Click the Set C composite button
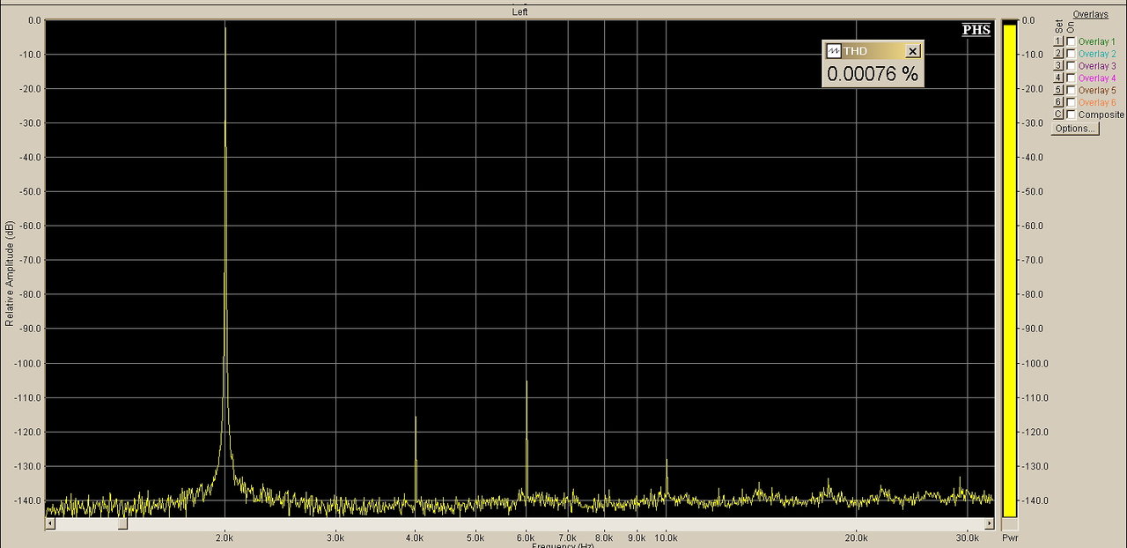Image resolution: width=1127 pixels, height=548 pixels. point(1058,115)
